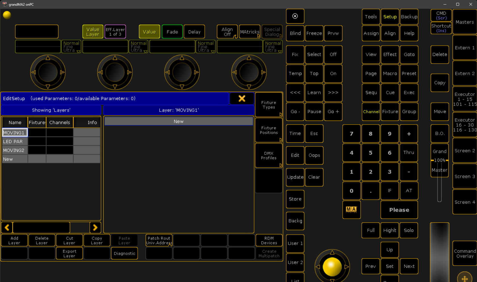Expand the MAtricks options

click(x=250, y=32)
